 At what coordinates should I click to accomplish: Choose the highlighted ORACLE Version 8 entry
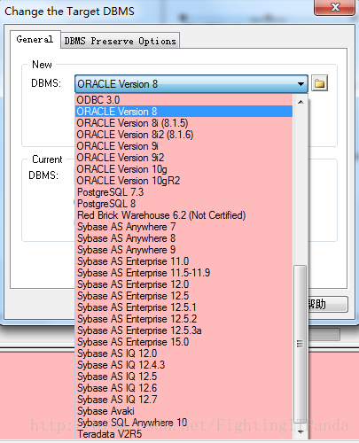[183, 112]
